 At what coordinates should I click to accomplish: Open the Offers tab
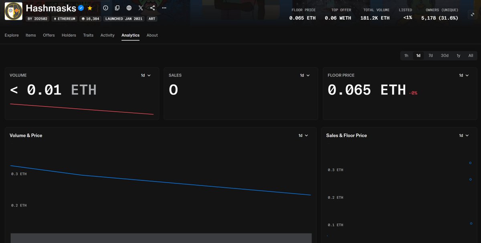pos(49,35)
